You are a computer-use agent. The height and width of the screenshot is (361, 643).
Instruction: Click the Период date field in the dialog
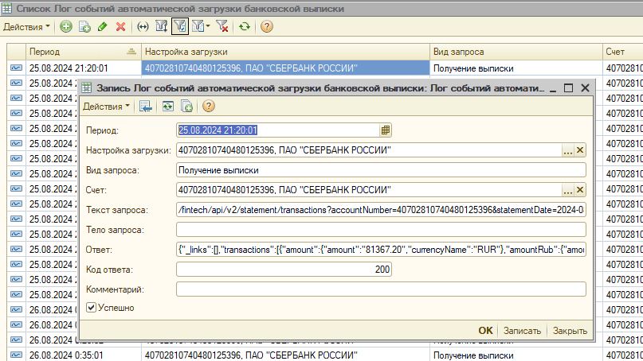click(278, 130)
